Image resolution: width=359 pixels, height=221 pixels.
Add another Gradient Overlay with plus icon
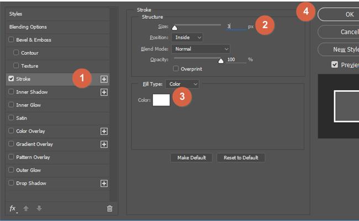(x=104, y=144)
